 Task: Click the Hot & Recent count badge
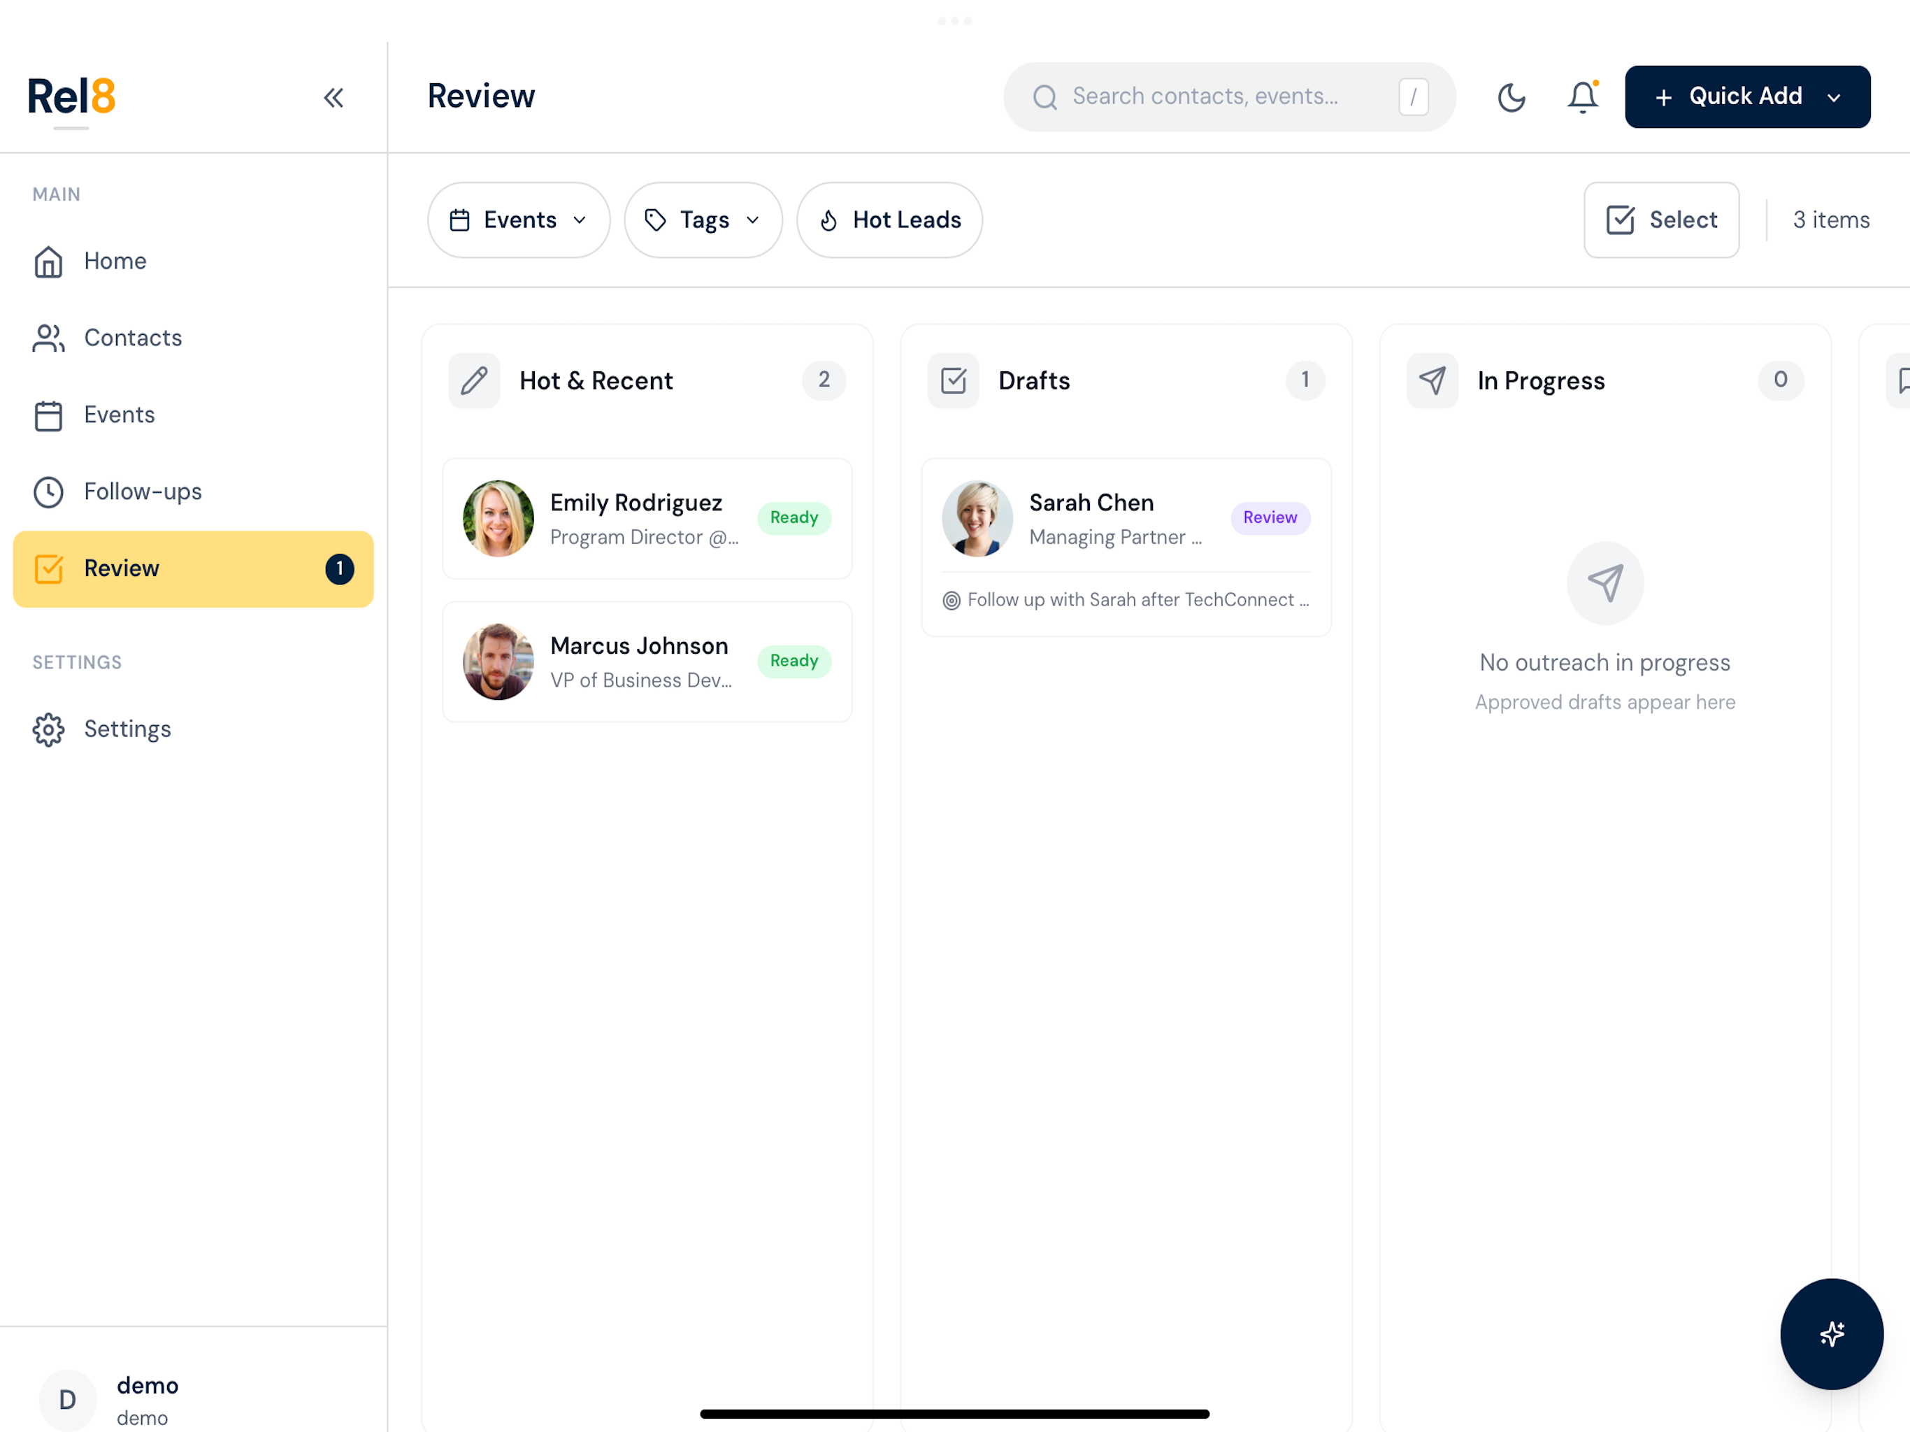824,380
